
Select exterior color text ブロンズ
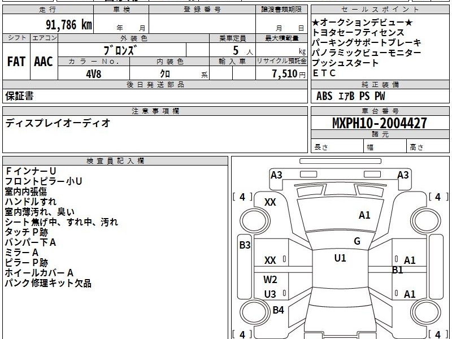coord(119,50)
